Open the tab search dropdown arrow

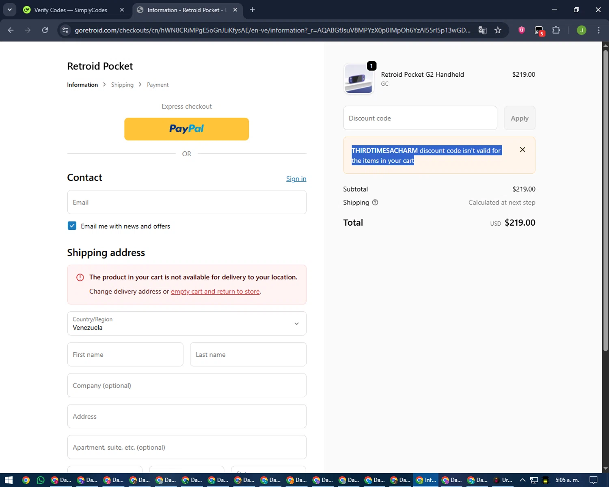pyautogui.click(x=9, y=10)
